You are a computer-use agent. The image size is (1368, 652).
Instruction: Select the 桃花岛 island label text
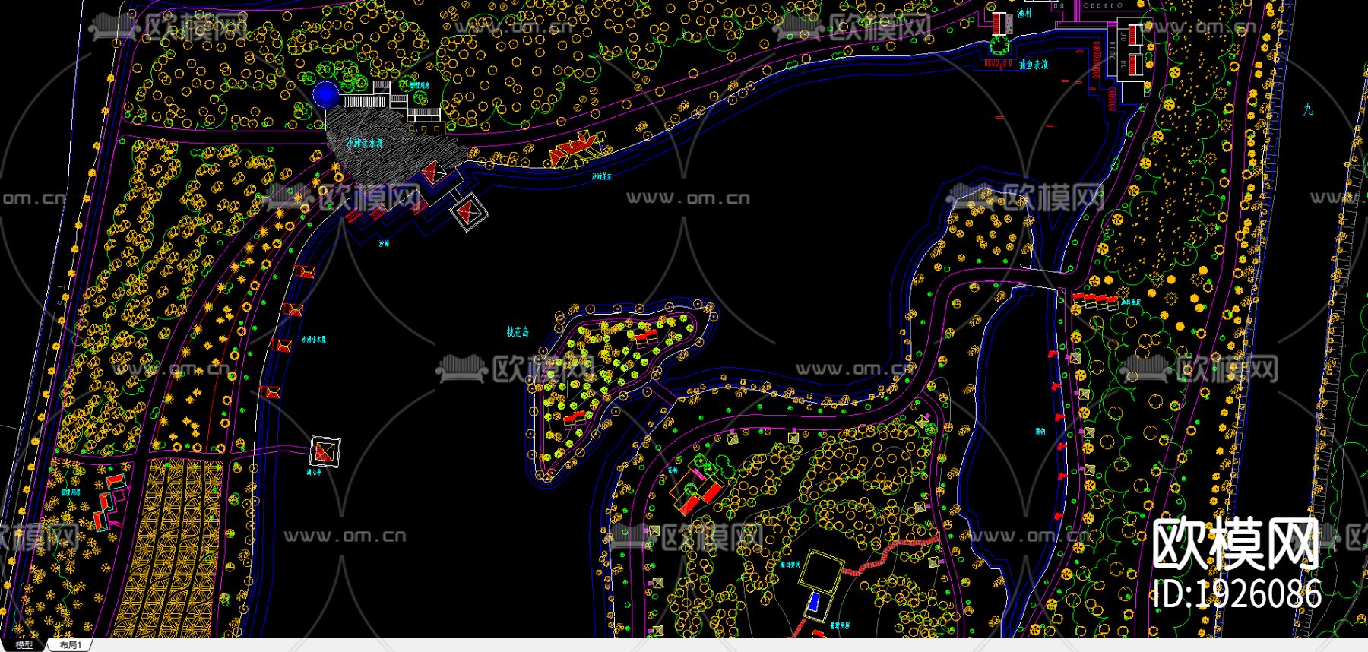click(x=518, y=332)
